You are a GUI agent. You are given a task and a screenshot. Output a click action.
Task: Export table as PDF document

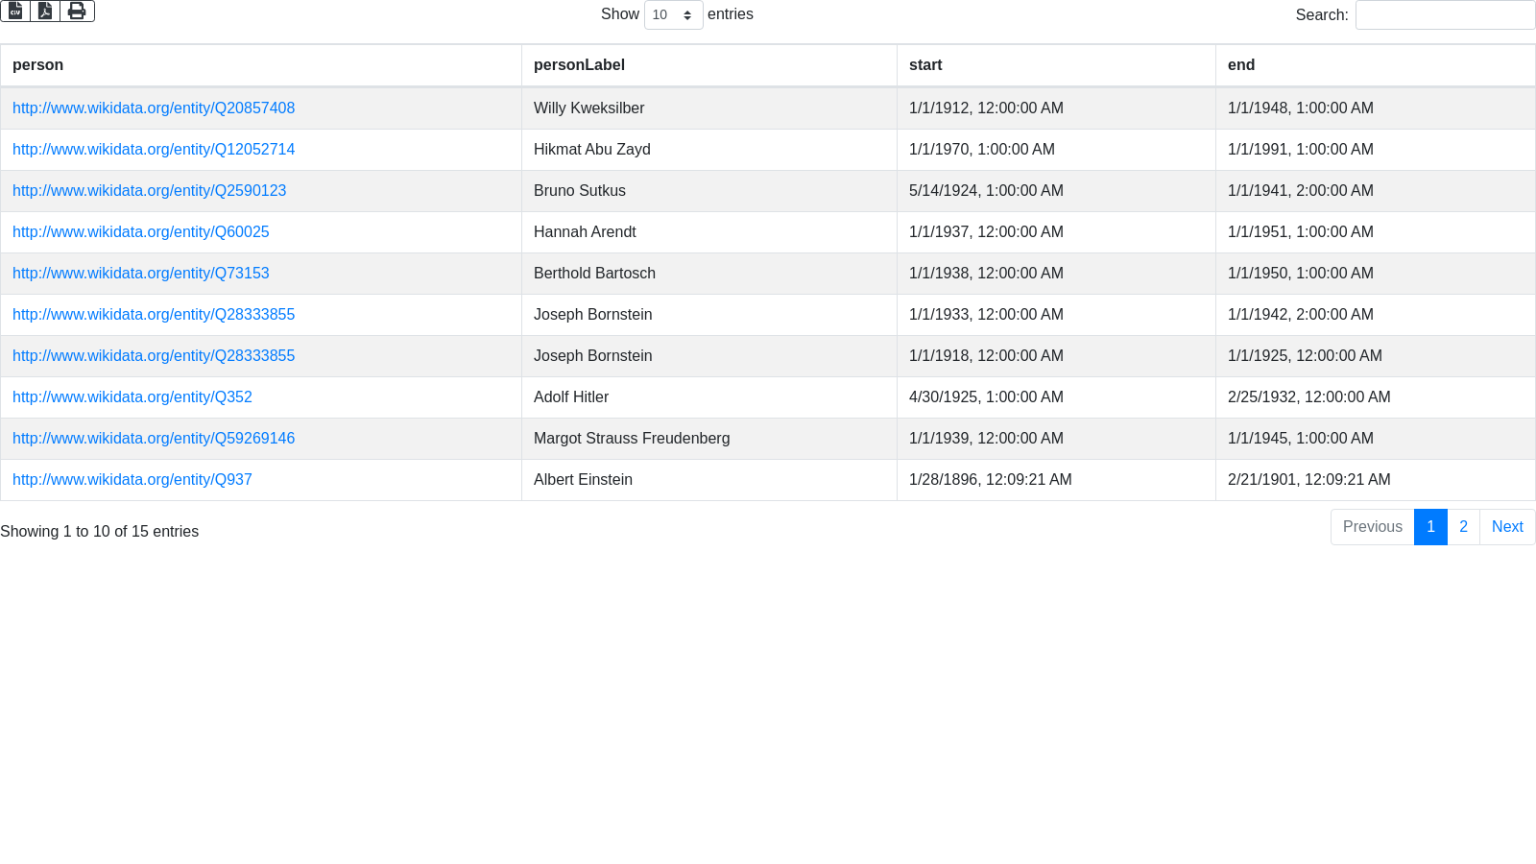(x=45, y=11)
